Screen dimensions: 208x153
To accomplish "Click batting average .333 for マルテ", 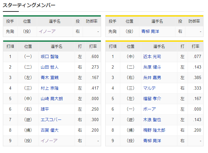I will (197, 88).
